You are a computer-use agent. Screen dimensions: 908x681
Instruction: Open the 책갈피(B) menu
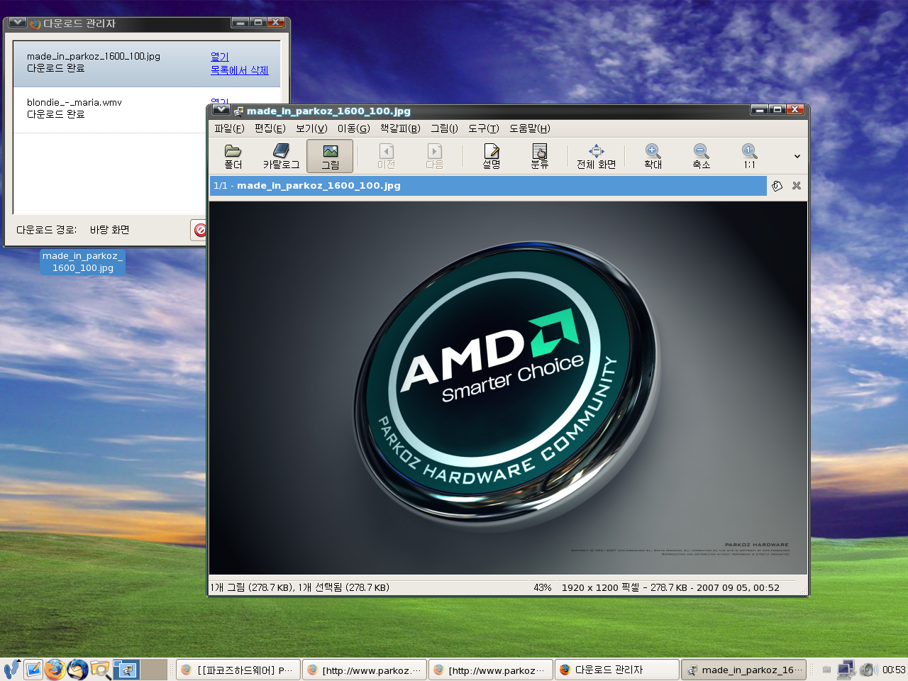click(x=400, y=128)
